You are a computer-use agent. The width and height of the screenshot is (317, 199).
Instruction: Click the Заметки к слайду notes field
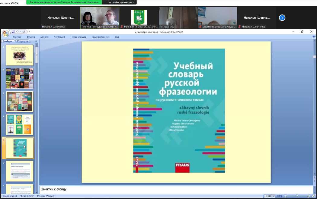175,189
